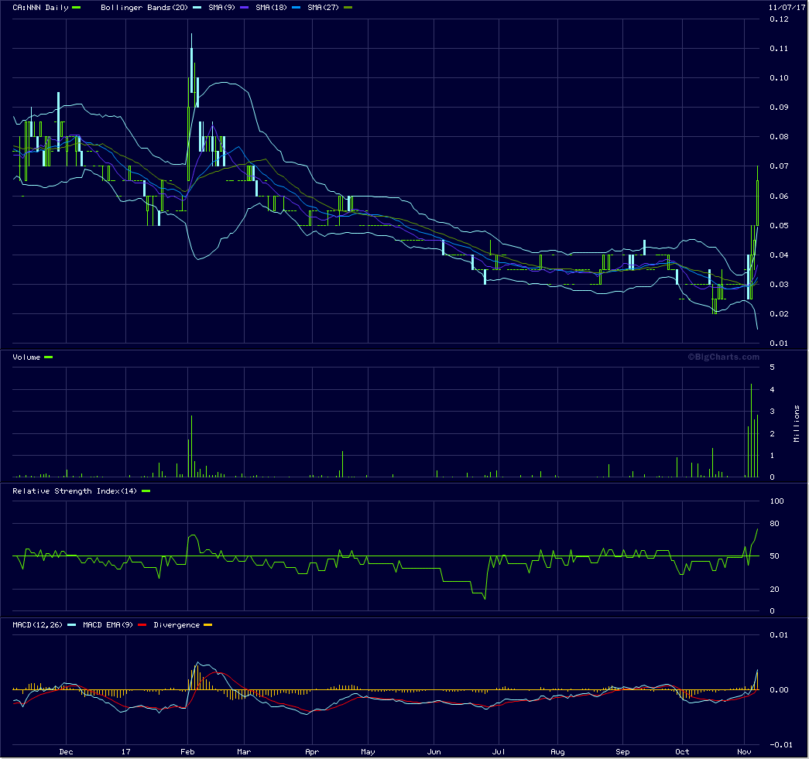Viewport: 809px width, 759px height.
Task: Click the green swatch after Relative Strength Index(14)
Action: (146, 491)
